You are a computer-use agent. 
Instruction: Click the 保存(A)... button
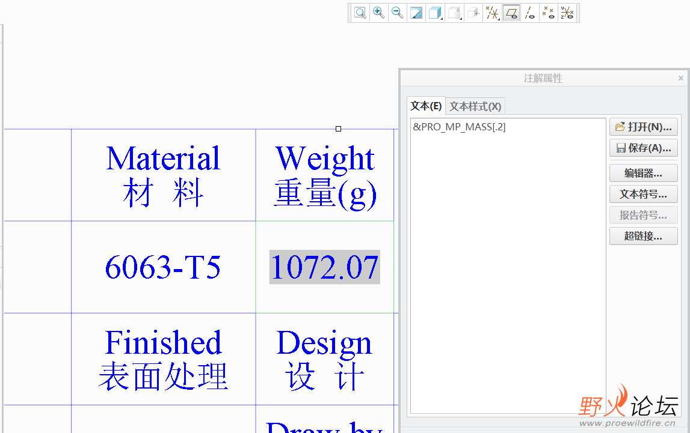pos(643,148)
